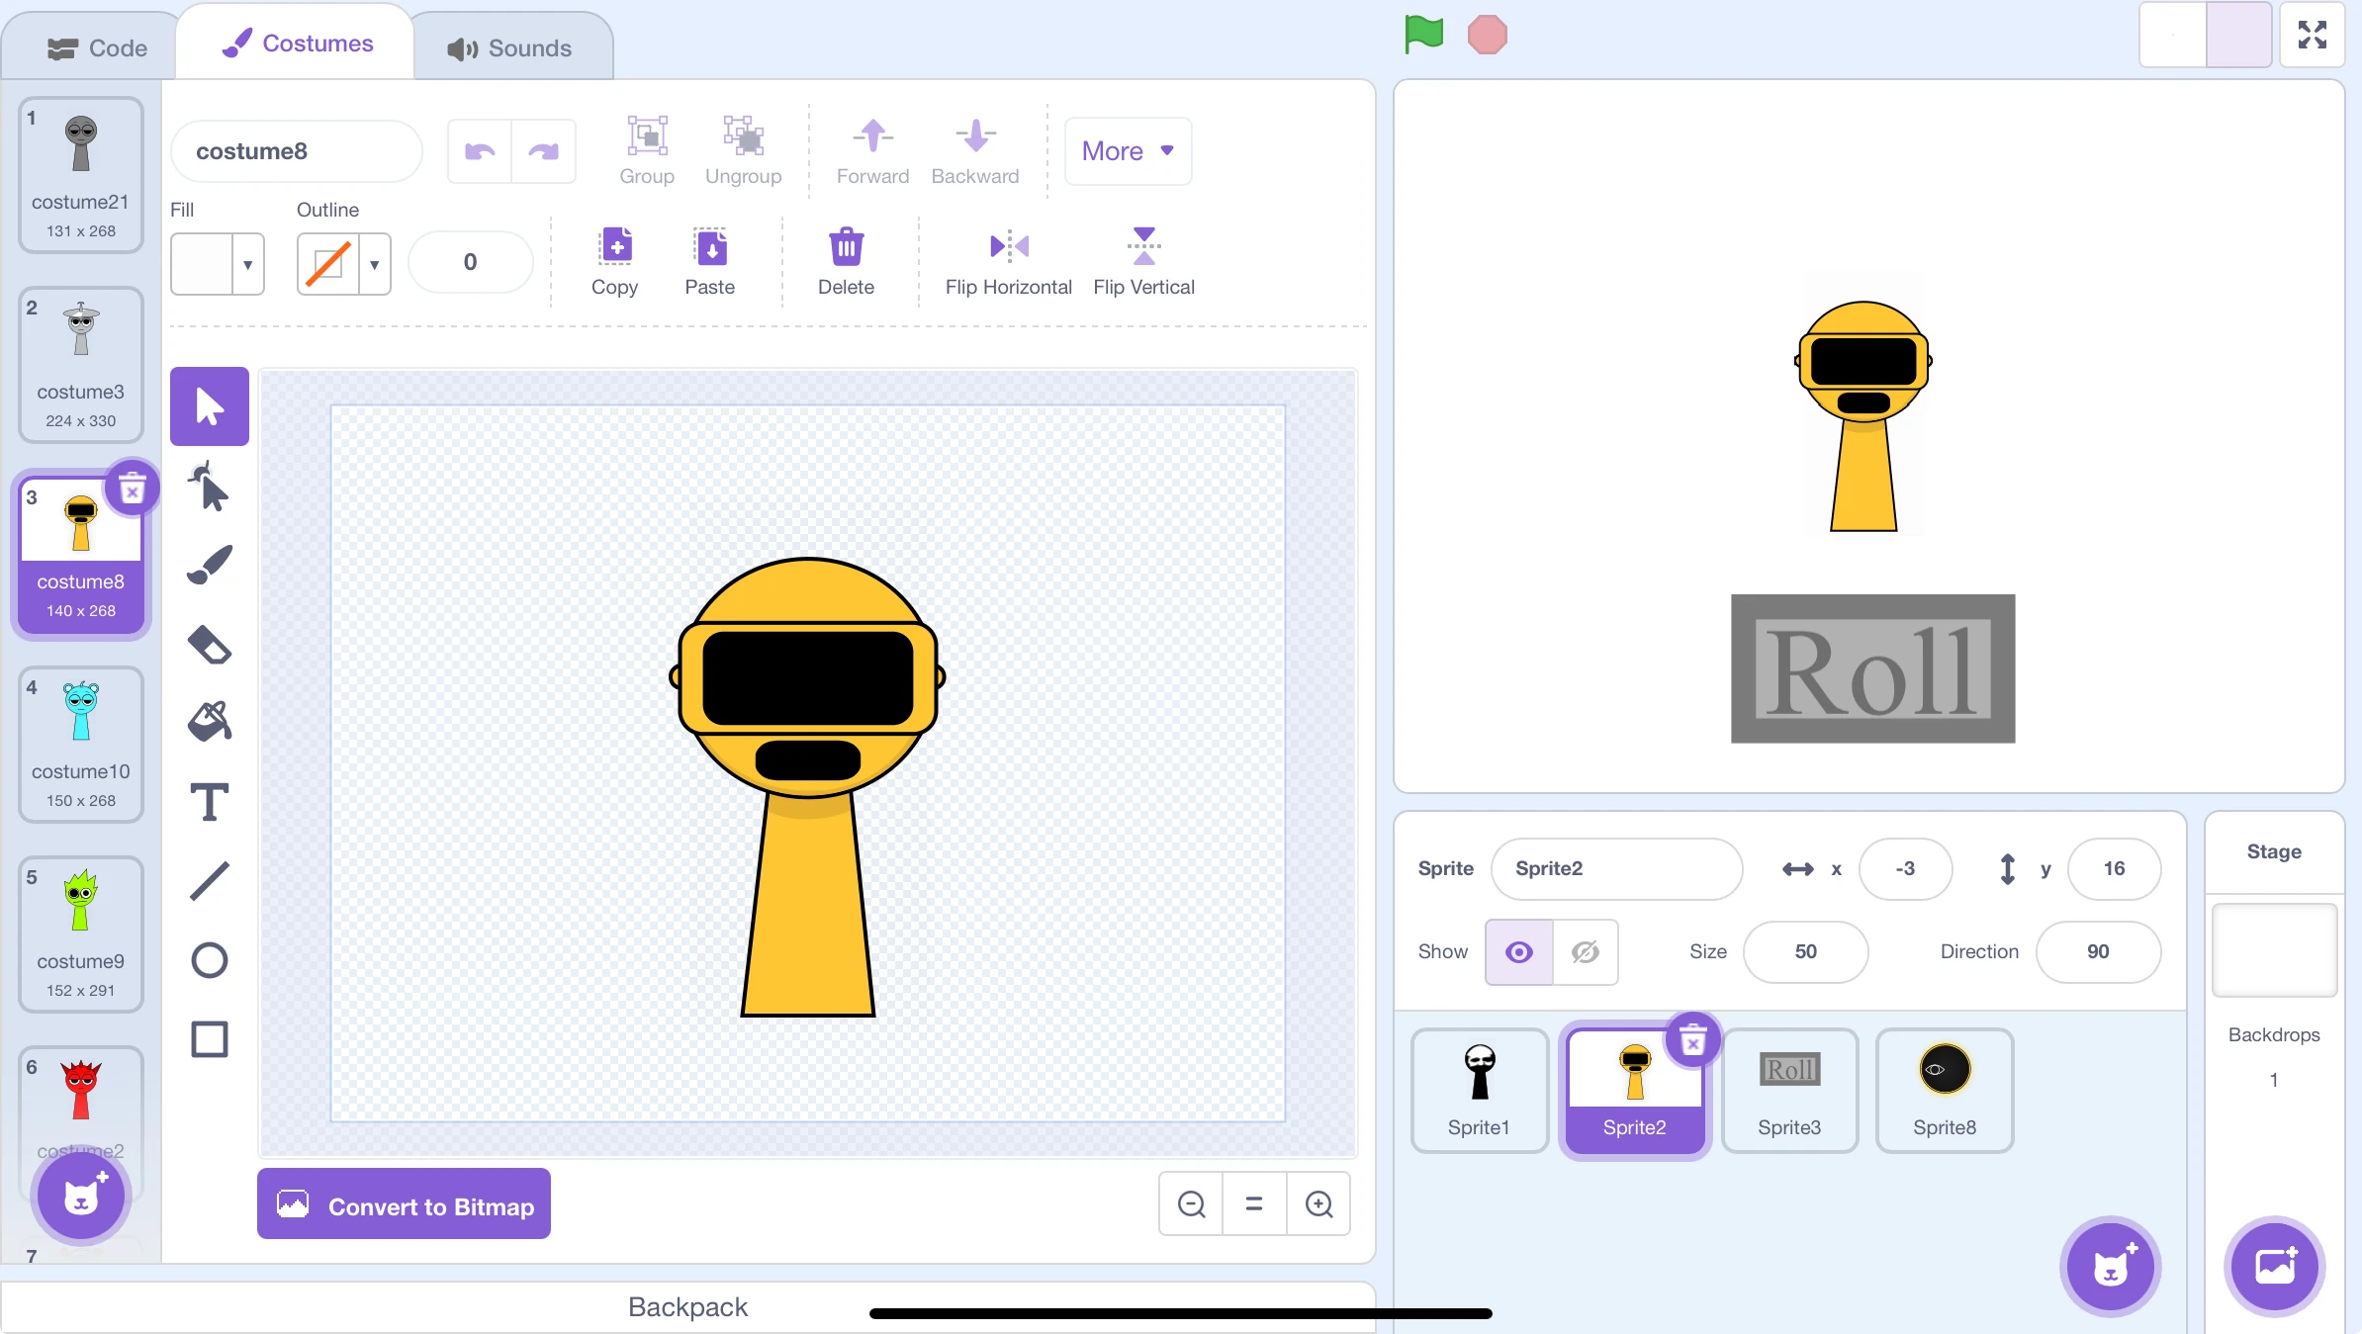The height and width of the screenshot is (1334, 2362).
Task: Open the Backpack panel
Action: [687, 1306]
